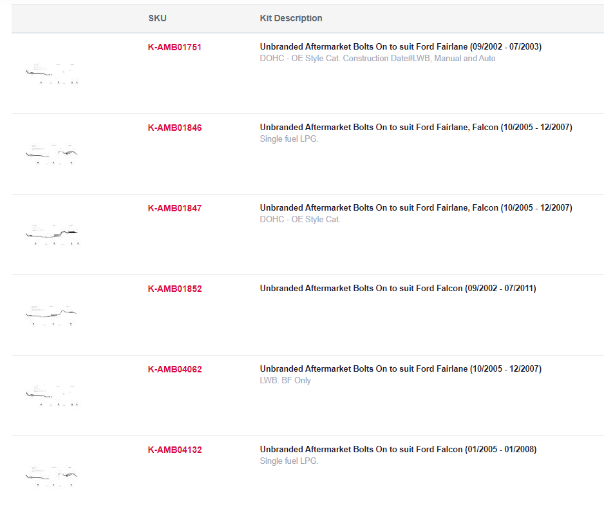Select SKU link K-AMB01847
The image size is (604, 507).
click(175, 209)
